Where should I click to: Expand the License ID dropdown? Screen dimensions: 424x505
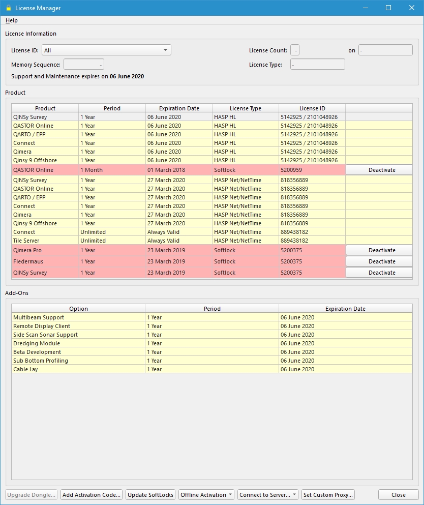pos(106,50)
